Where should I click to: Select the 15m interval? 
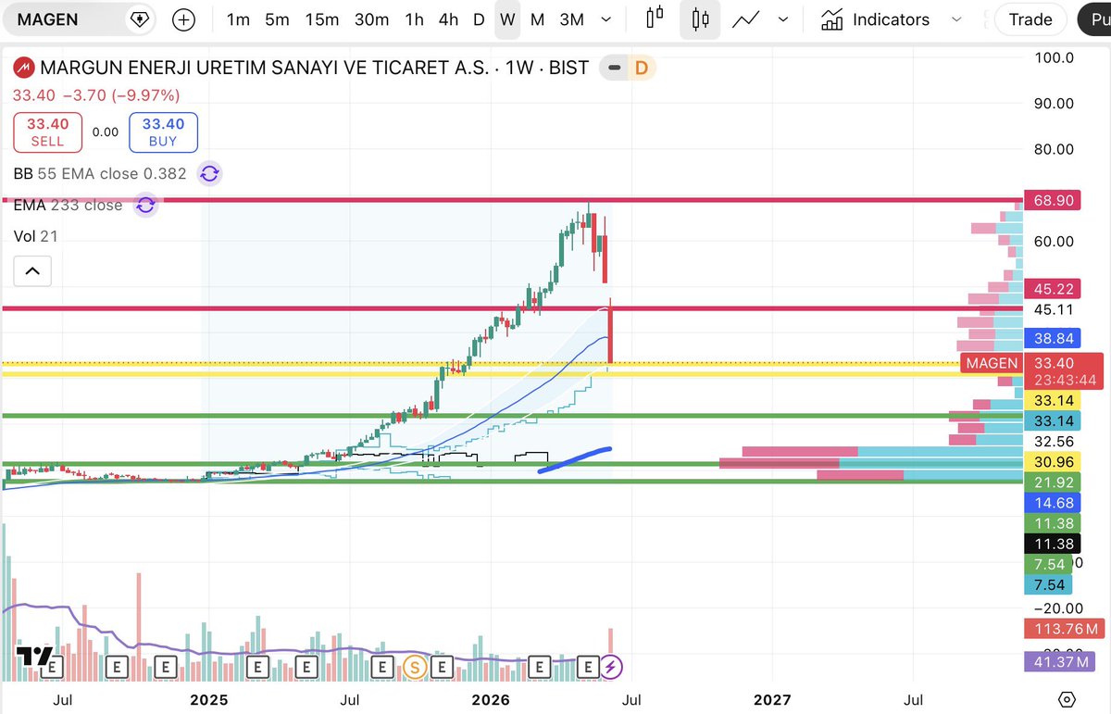click(321, 19)
